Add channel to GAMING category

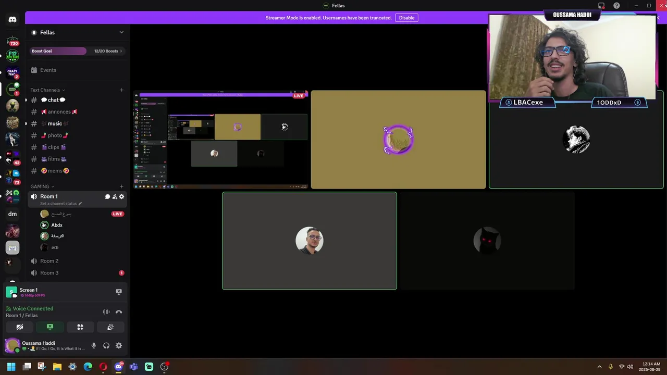coord(121,186)
